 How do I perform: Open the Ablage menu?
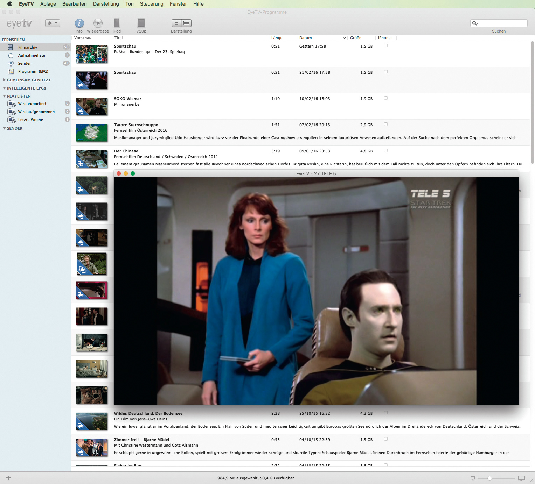48,4
